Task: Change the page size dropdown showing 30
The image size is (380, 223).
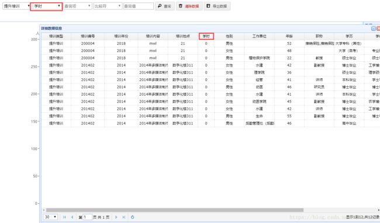Action: (50, 217)
